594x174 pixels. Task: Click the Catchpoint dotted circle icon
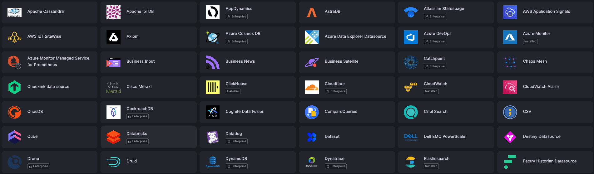(x=411, y=62)
